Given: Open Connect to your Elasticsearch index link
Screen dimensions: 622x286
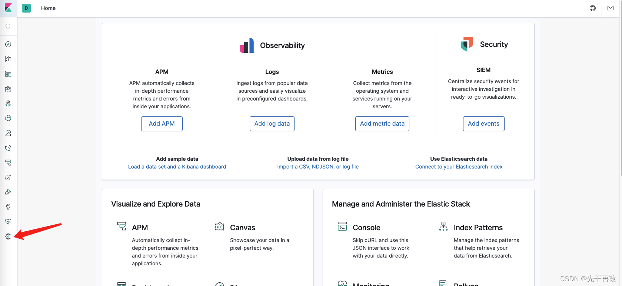Looking at the screenshot, I should (459, 167).
